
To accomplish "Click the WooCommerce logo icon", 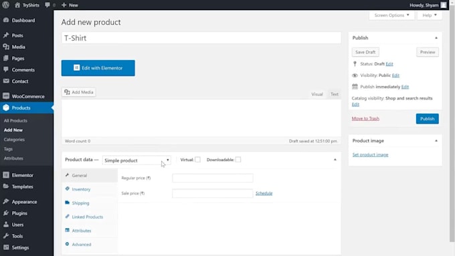I will point(6,96).
